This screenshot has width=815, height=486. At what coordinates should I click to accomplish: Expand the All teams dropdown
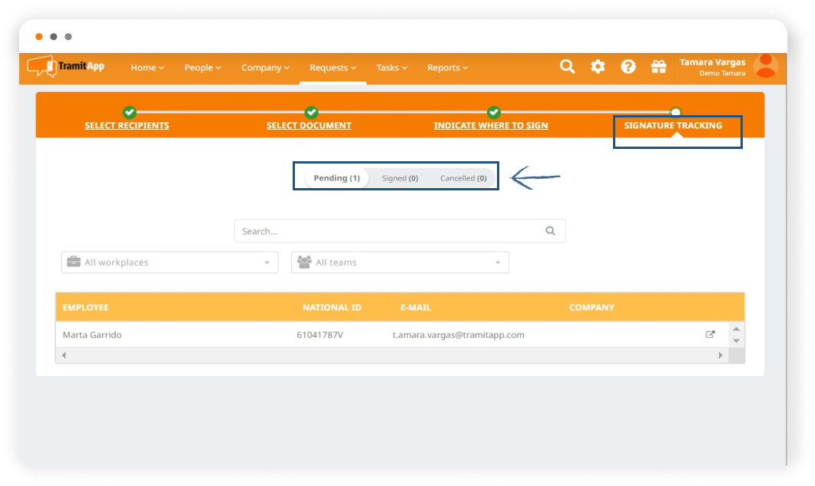pyautogui.click(x=399, y=263)
